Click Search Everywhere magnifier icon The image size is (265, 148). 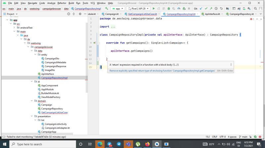255,9
